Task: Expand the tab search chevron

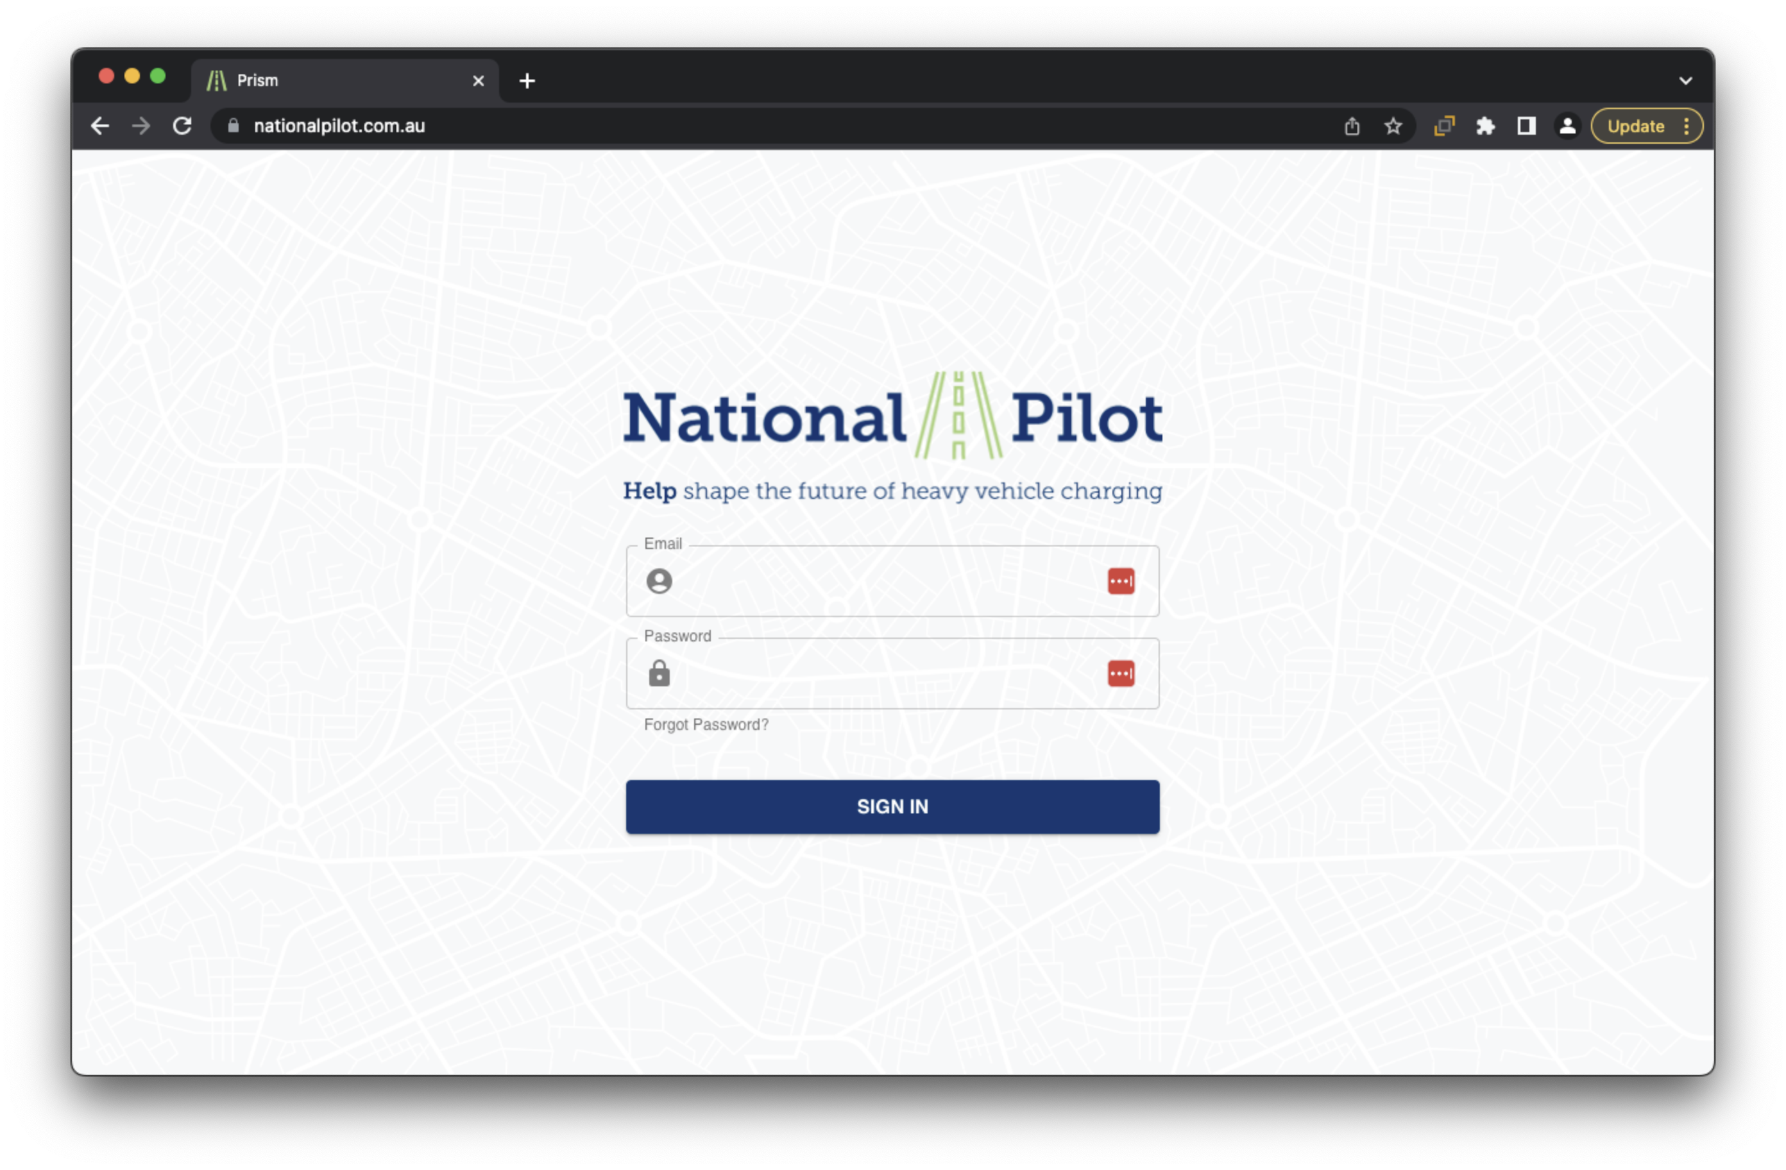Action: pyautogui.click(x=1685, y=80)
